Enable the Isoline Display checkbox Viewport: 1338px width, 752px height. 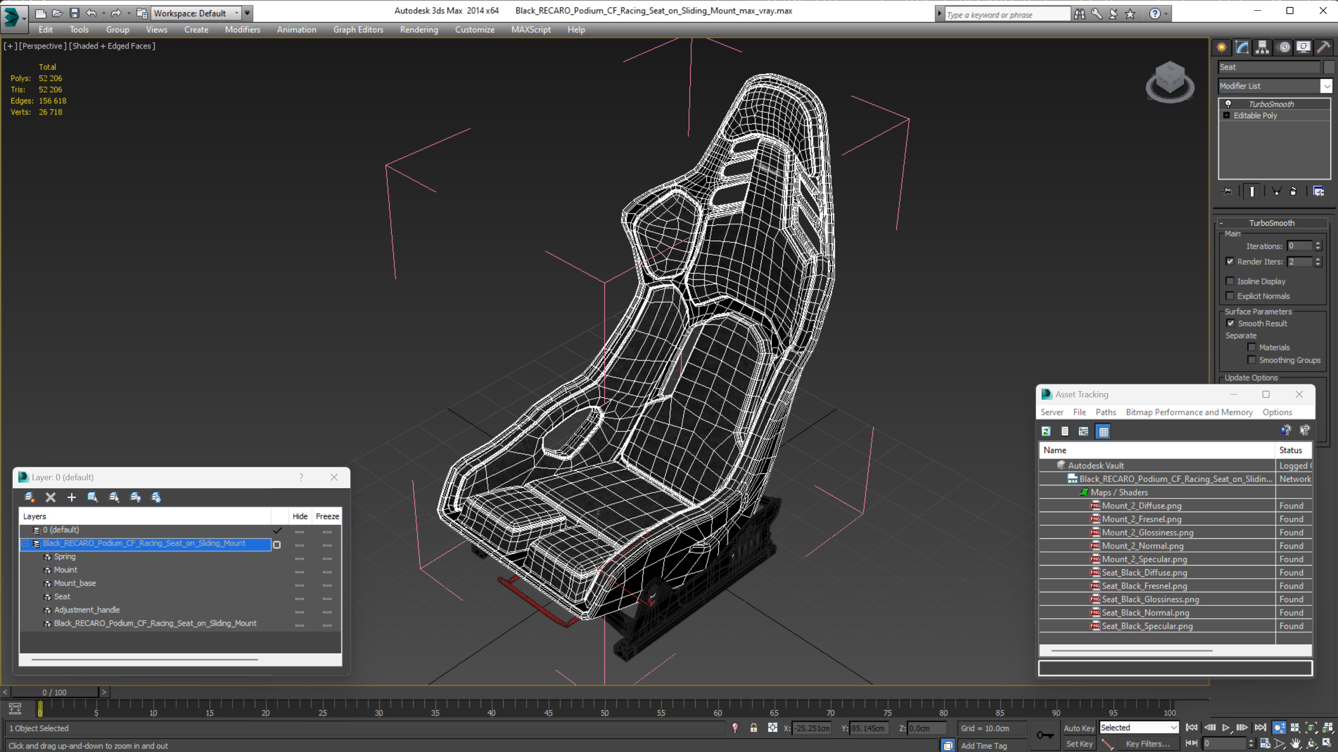coord(1230,281)
